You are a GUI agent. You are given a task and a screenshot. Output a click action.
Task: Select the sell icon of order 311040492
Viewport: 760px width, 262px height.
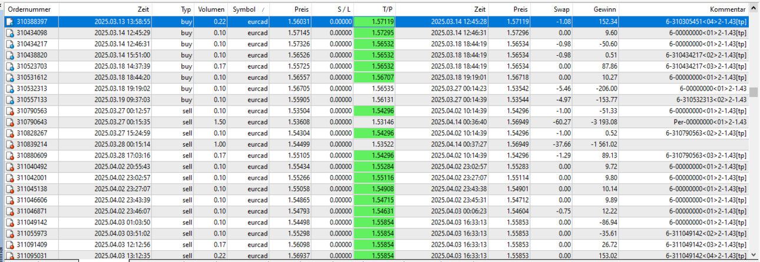tap(9, 166)
